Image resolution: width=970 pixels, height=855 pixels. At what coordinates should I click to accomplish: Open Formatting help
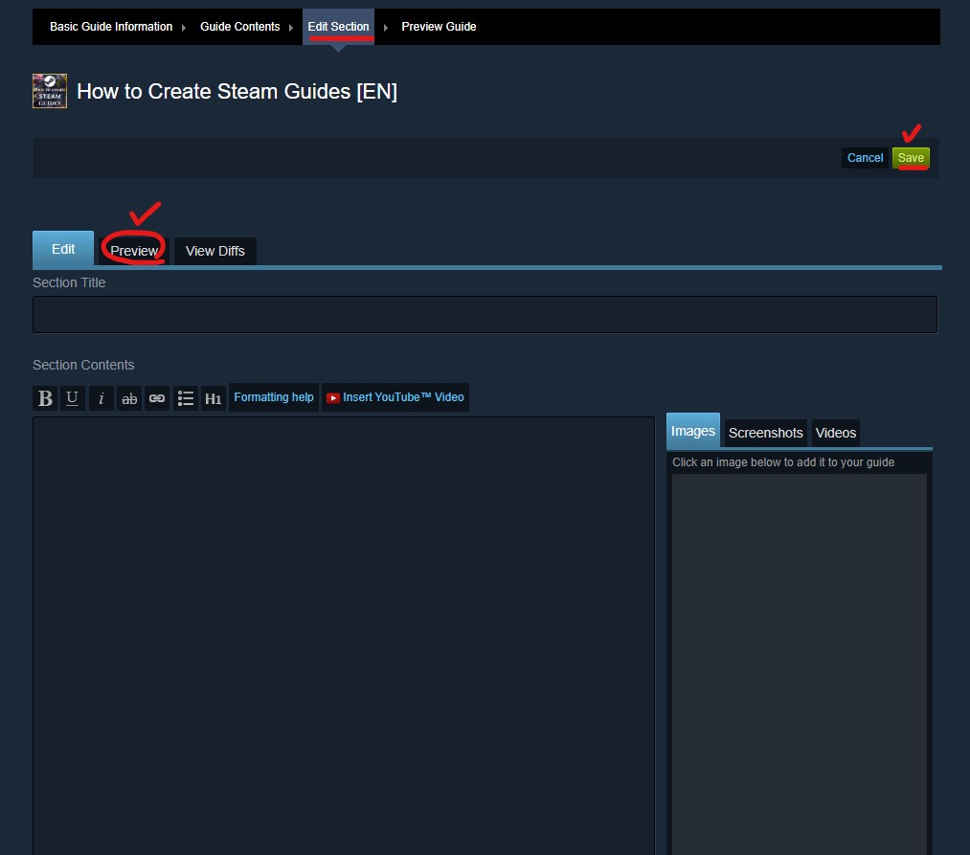pyautogui.click(x=274, y=397)
